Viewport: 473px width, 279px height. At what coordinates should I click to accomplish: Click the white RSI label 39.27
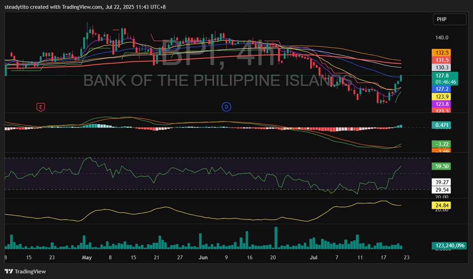tap(441, 182)
